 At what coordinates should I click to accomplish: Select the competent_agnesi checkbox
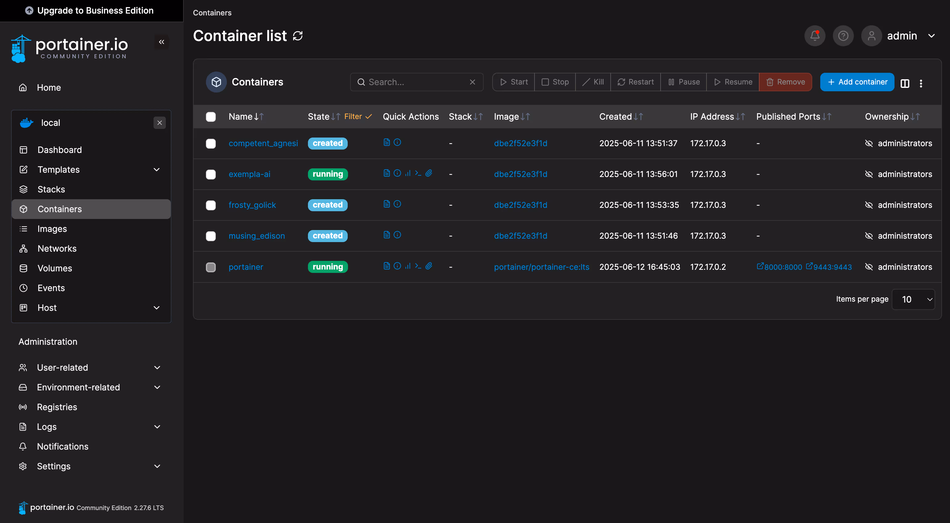click(211, 143)
